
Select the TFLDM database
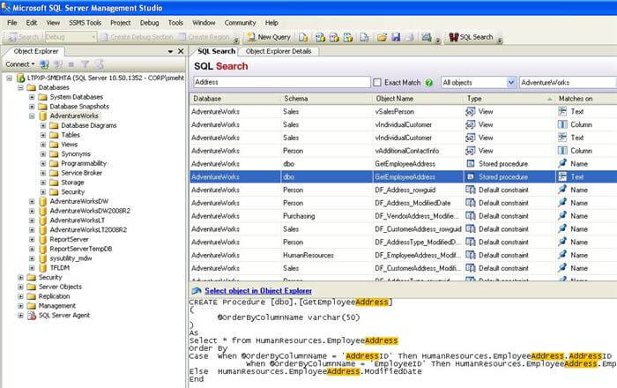click(59, 267)
